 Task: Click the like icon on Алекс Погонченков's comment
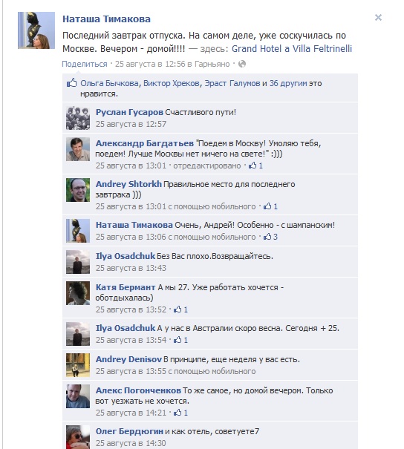pos(177,413)
